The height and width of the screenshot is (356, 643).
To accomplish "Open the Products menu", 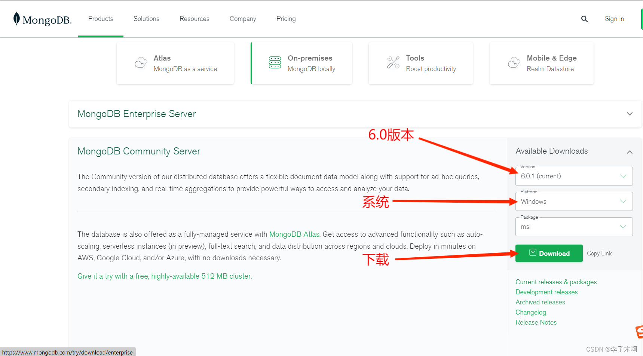I will tap(101, 19).
